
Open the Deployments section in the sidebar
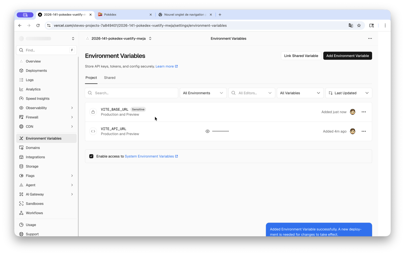[36, 70]
